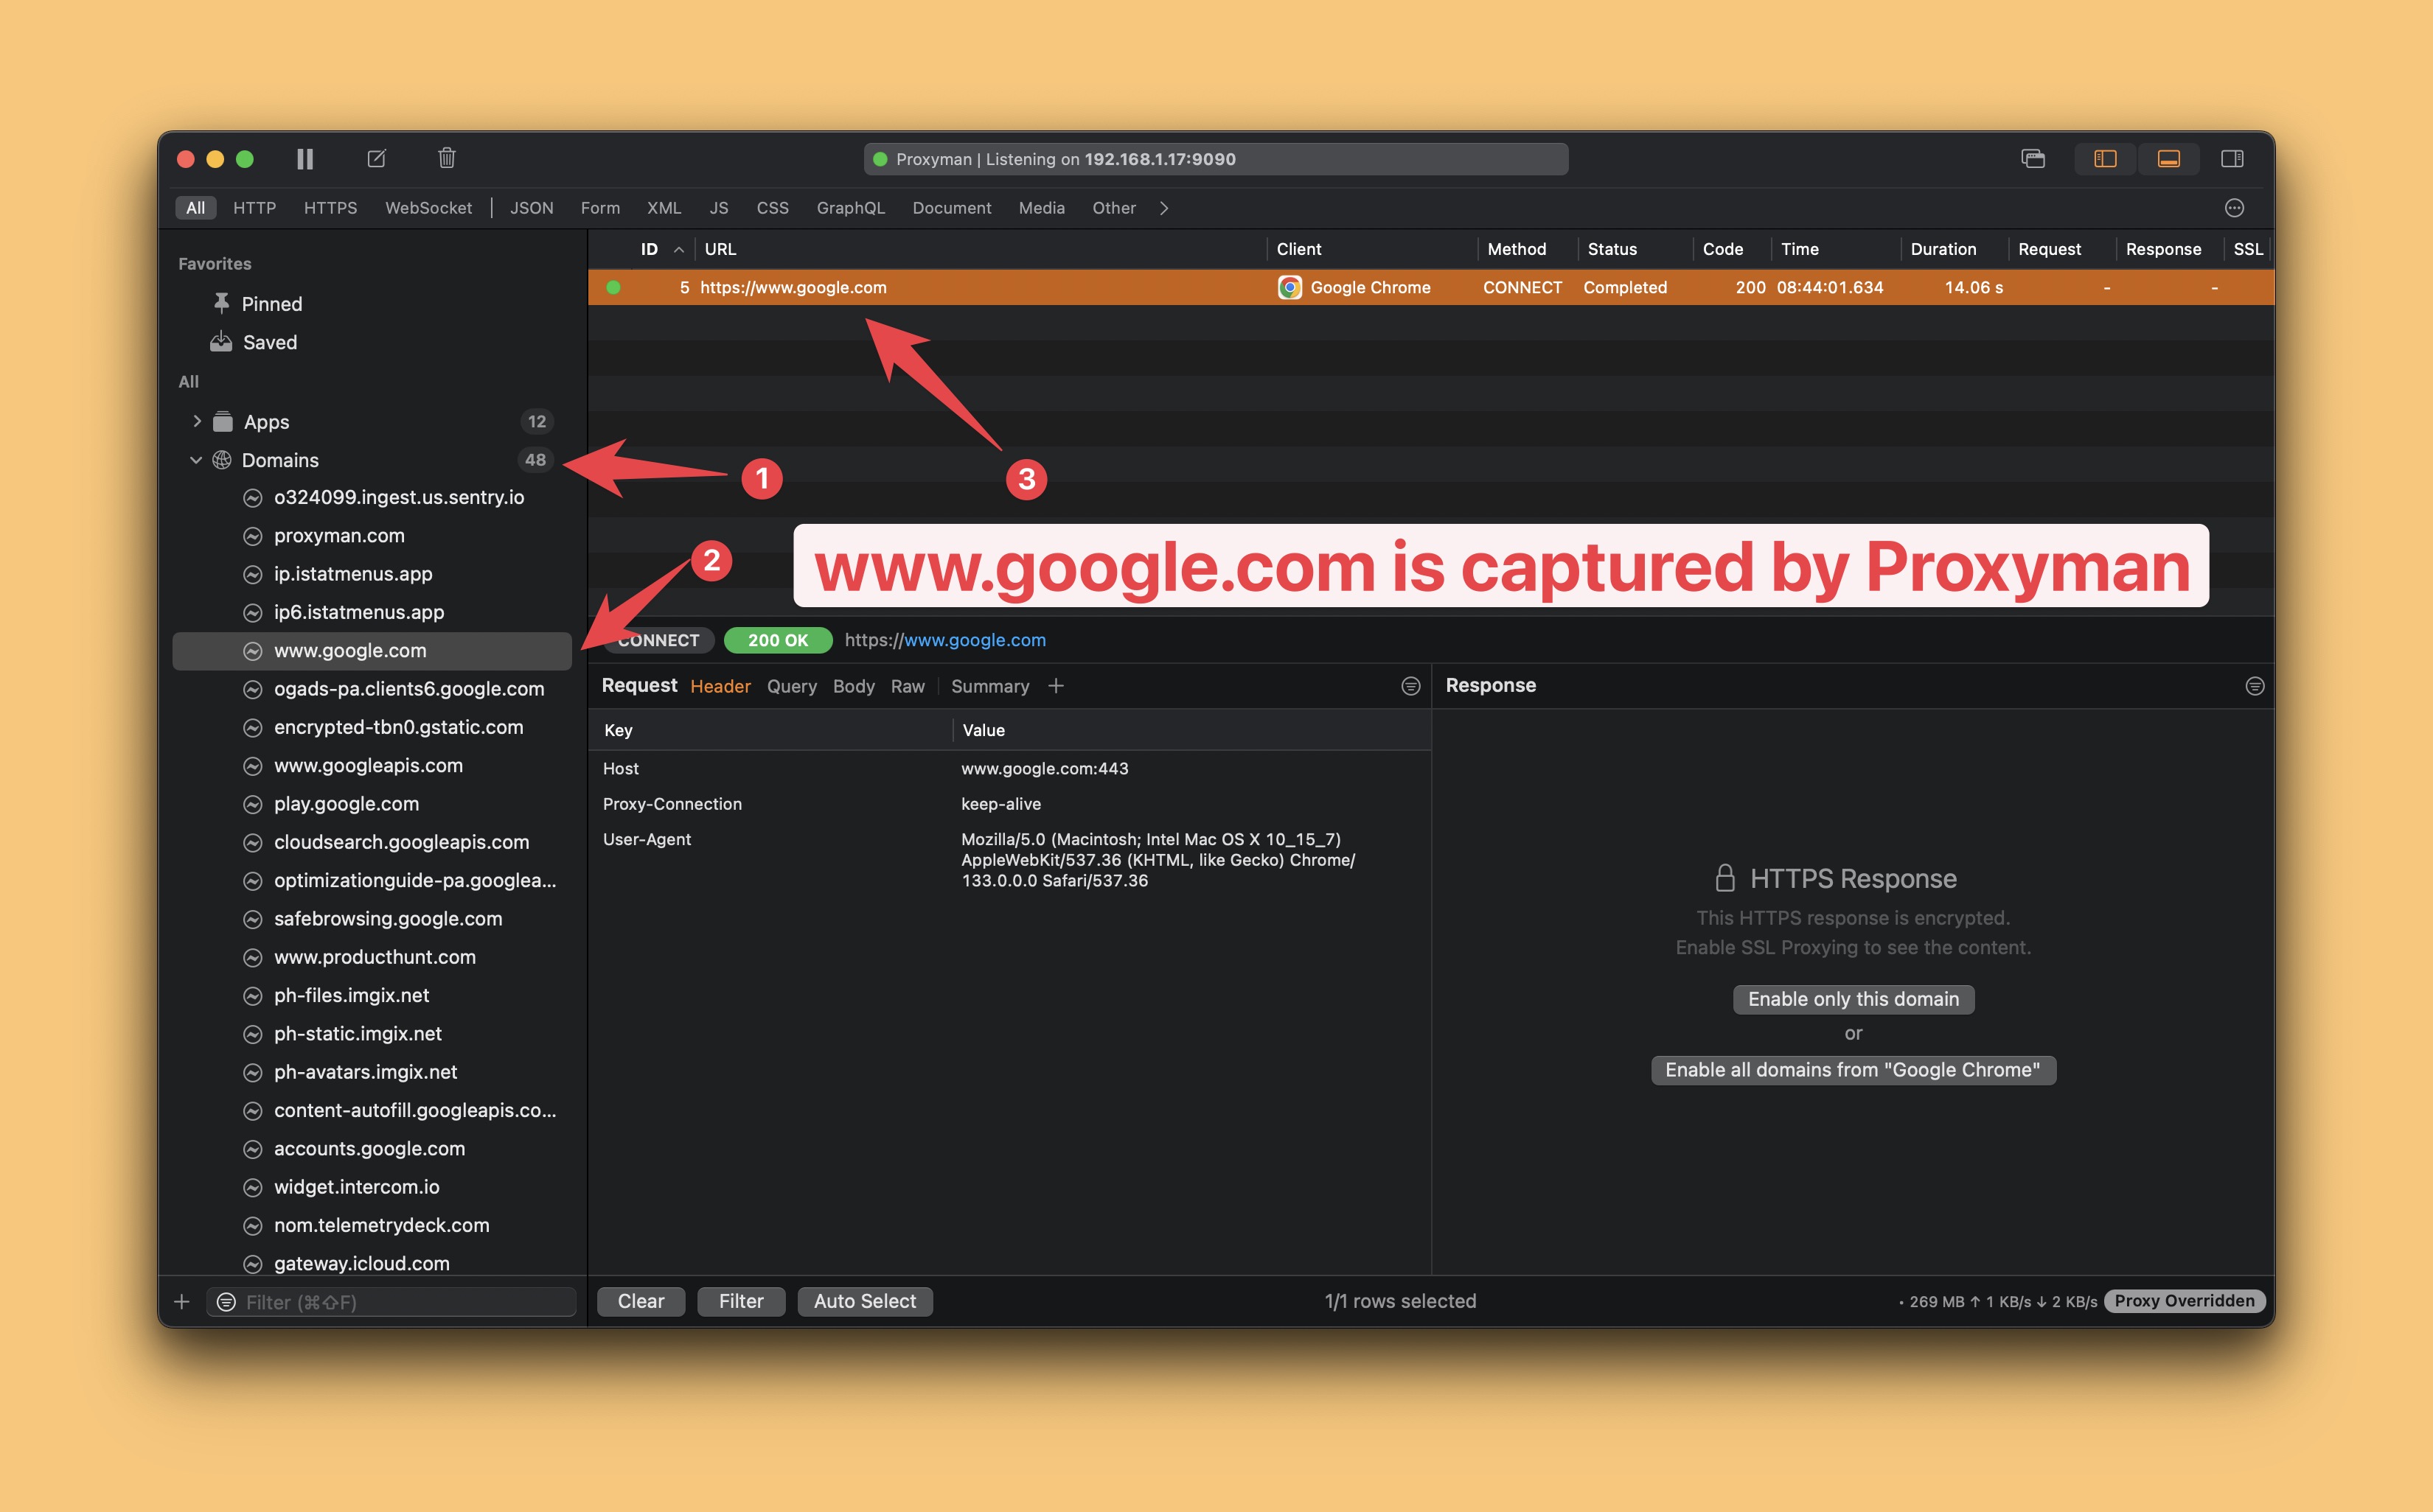Click the https://www.google.com link in detail bar
Viewport: 2433px width, 1512px height.
click(x=944, y=640)
